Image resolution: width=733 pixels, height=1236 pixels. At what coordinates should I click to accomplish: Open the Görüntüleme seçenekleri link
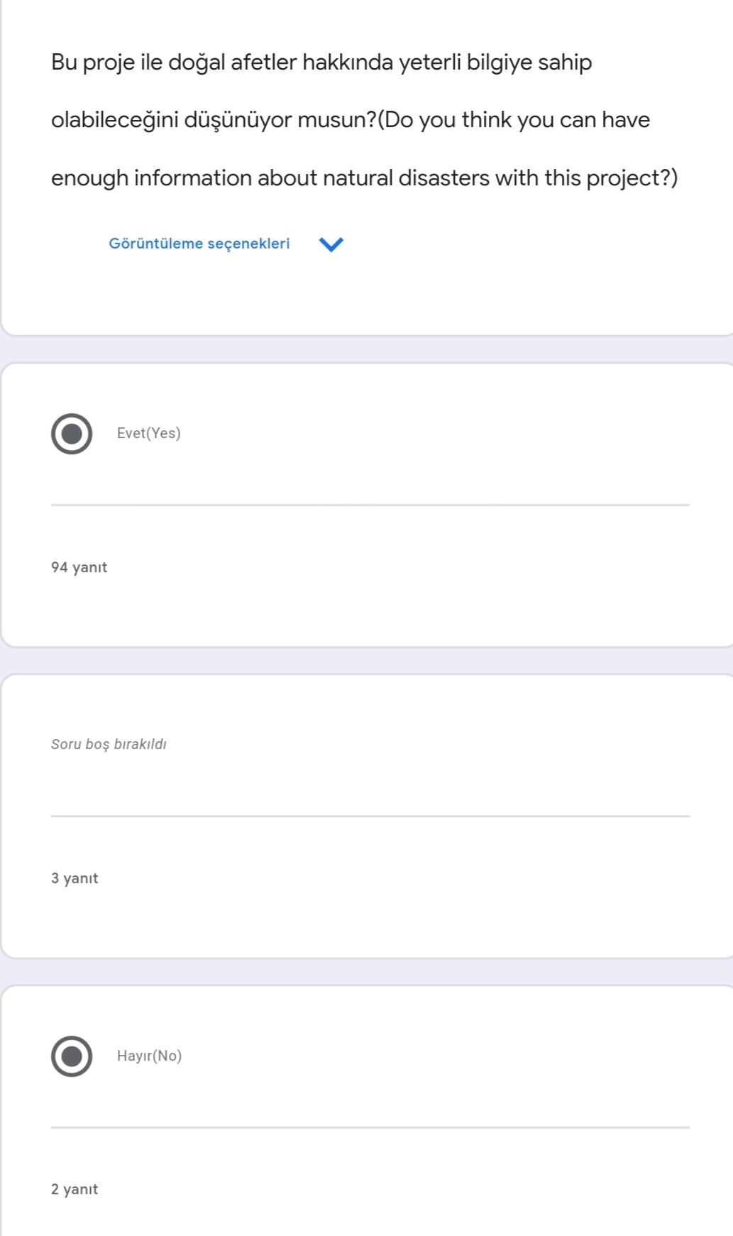199,244
